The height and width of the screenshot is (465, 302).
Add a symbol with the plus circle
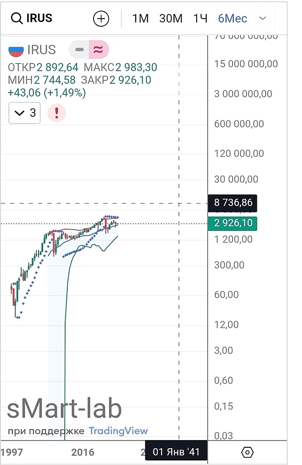point(101,19)
